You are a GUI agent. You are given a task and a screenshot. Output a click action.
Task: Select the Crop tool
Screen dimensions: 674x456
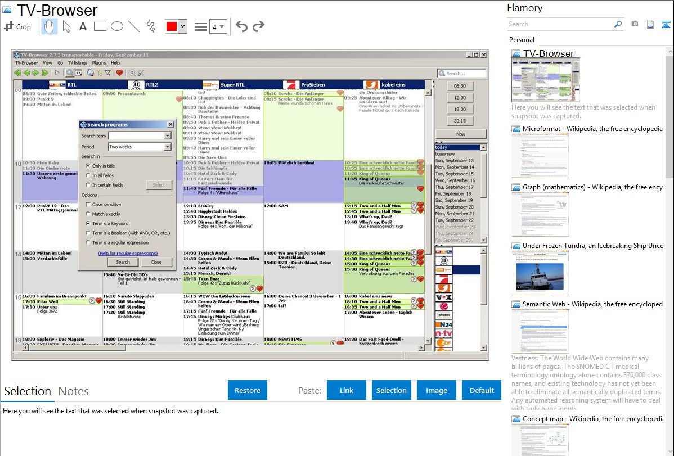pyautogui.click(x=17, y=26)
